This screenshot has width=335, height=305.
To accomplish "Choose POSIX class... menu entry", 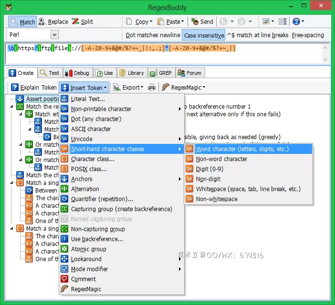I will 122,169.
